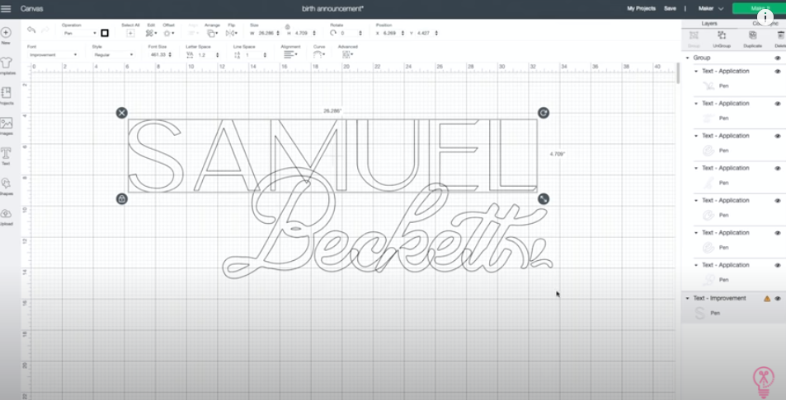Click the Select All icon
This screenshot has height=400, width=786.
point(130,33)
